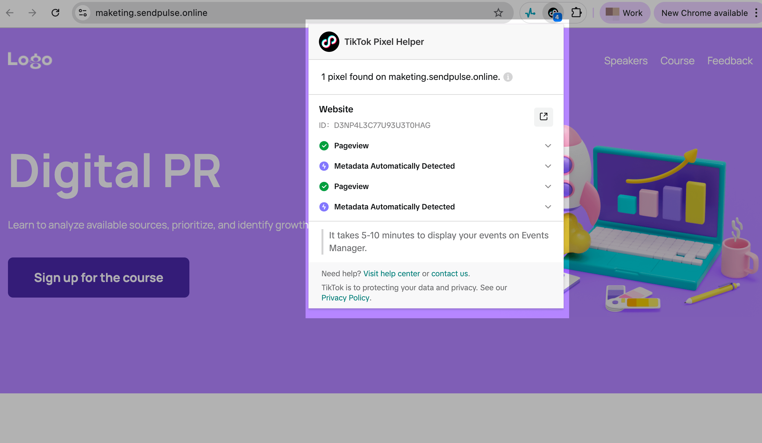Click the TikTok Pixel Helper extension icon
The image size is (762, 443).
click(553, 13)
